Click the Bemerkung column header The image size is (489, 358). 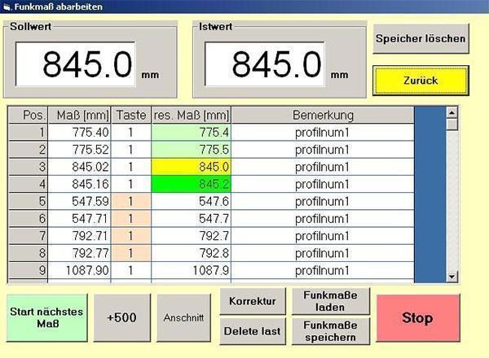click(x=323, y=116)
